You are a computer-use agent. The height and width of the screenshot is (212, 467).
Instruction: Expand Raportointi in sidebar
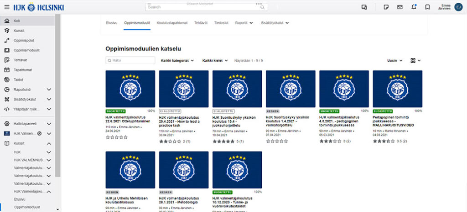click(49, 89)
